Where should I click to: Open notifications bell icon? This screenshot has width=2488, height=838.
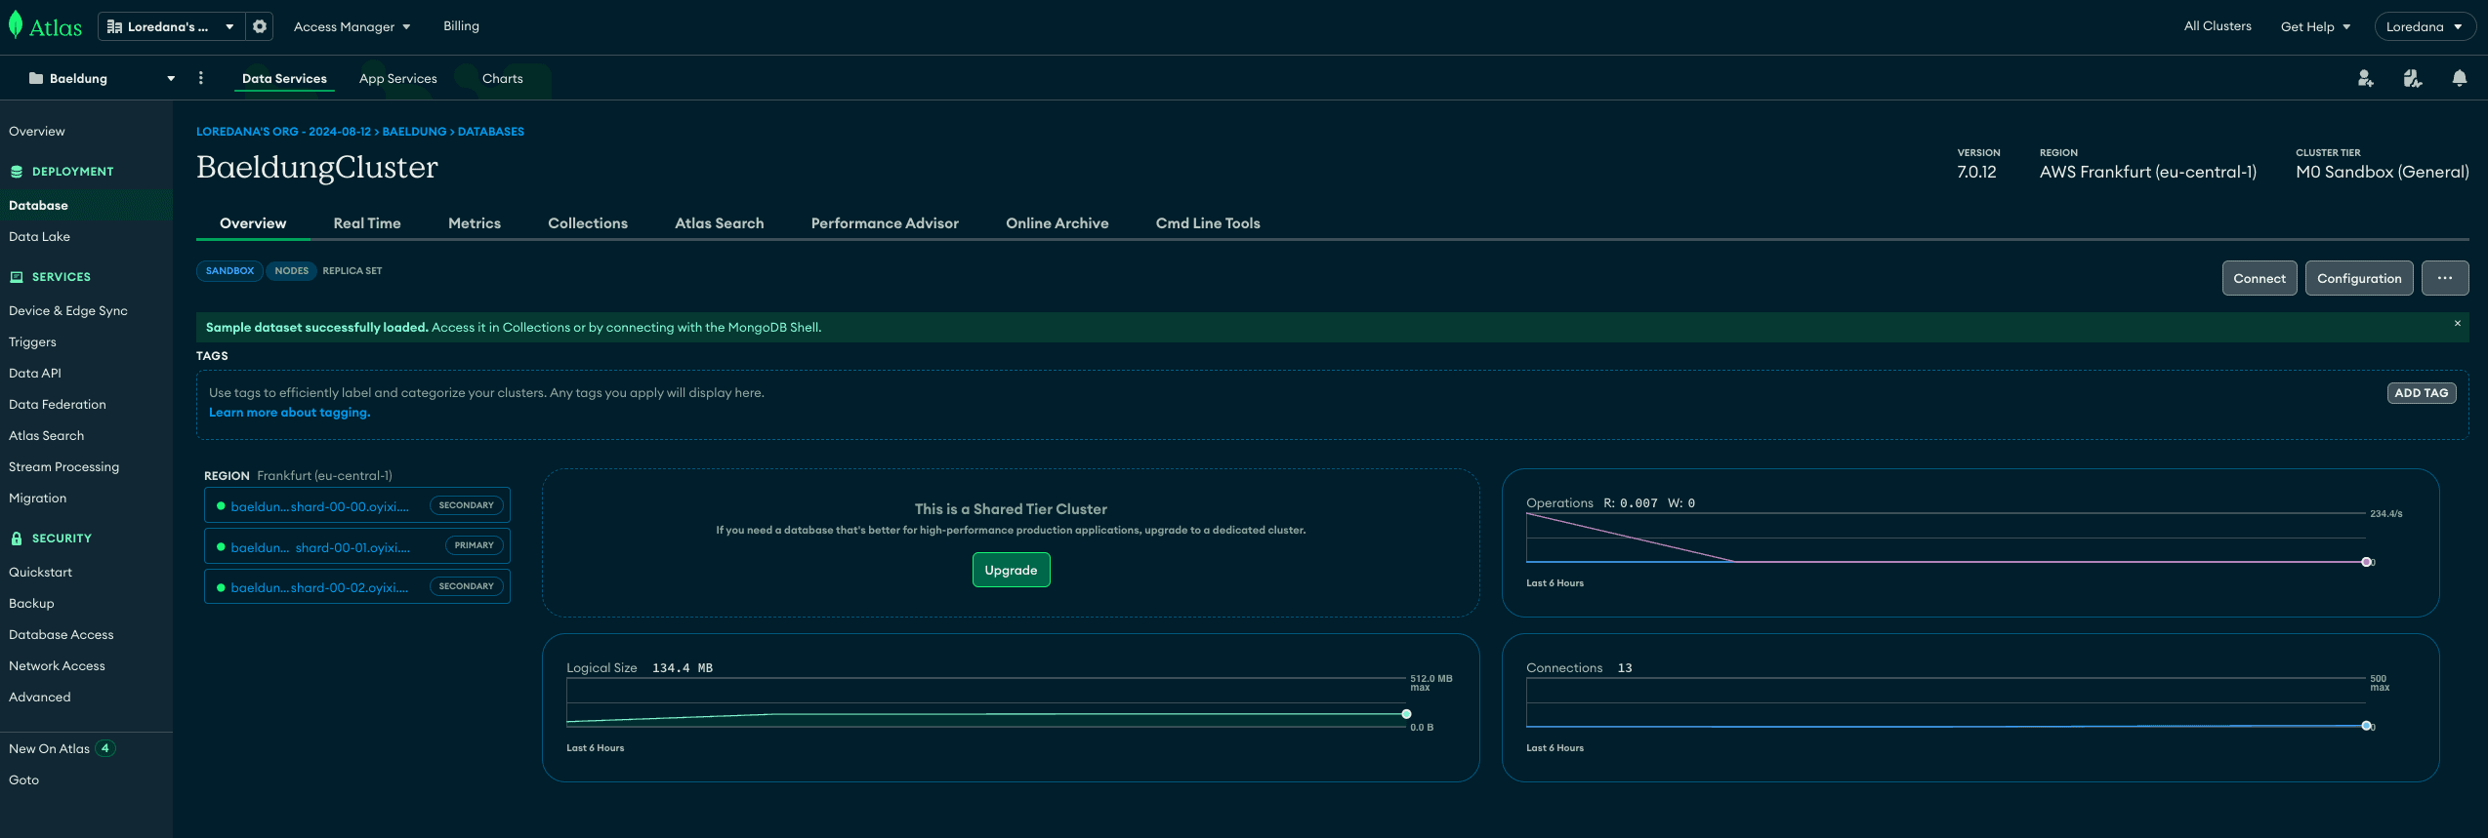pyautogui.click(x=2459, y=78)
